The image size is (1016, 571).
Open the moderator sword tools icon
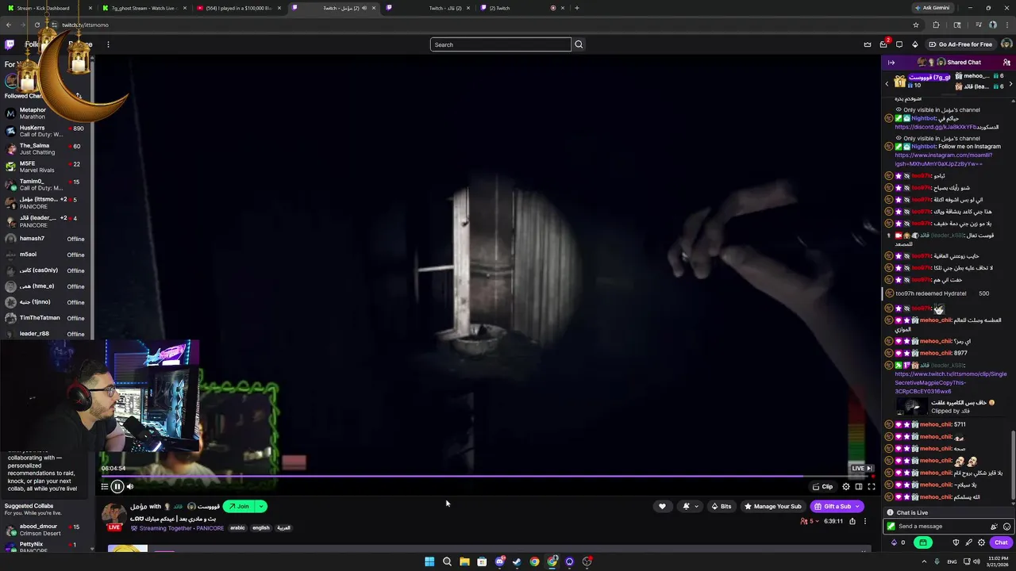[968, 542]
